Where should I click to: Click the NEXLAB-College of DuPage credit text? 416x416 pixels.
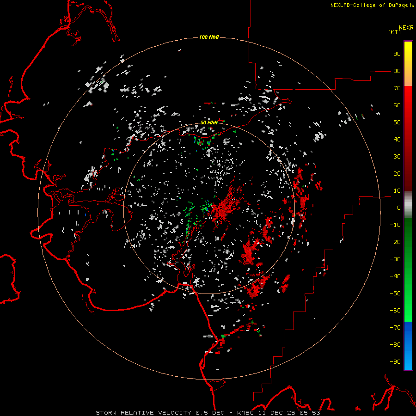click(370, 5)
